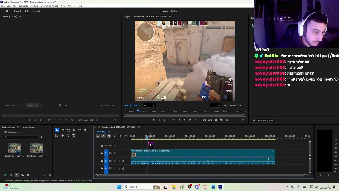Click Export Frame camera icon
The height and width of the screenshot is (191, 339).
point(216,120)
